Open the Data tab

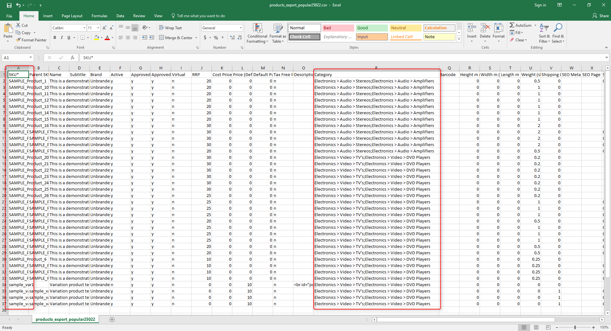(x=120, y=16)
